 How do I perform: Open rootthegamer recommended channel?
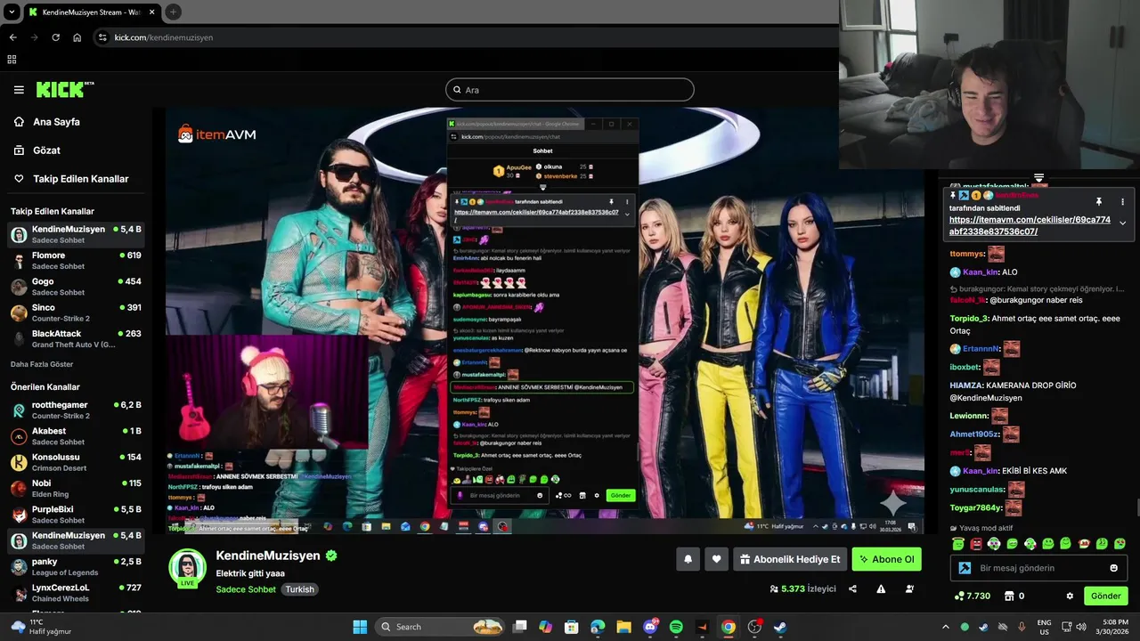[x=76, y=410]
